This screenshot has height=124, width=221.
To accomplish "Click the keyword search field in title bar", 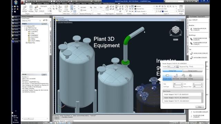I will click(174, 1).
